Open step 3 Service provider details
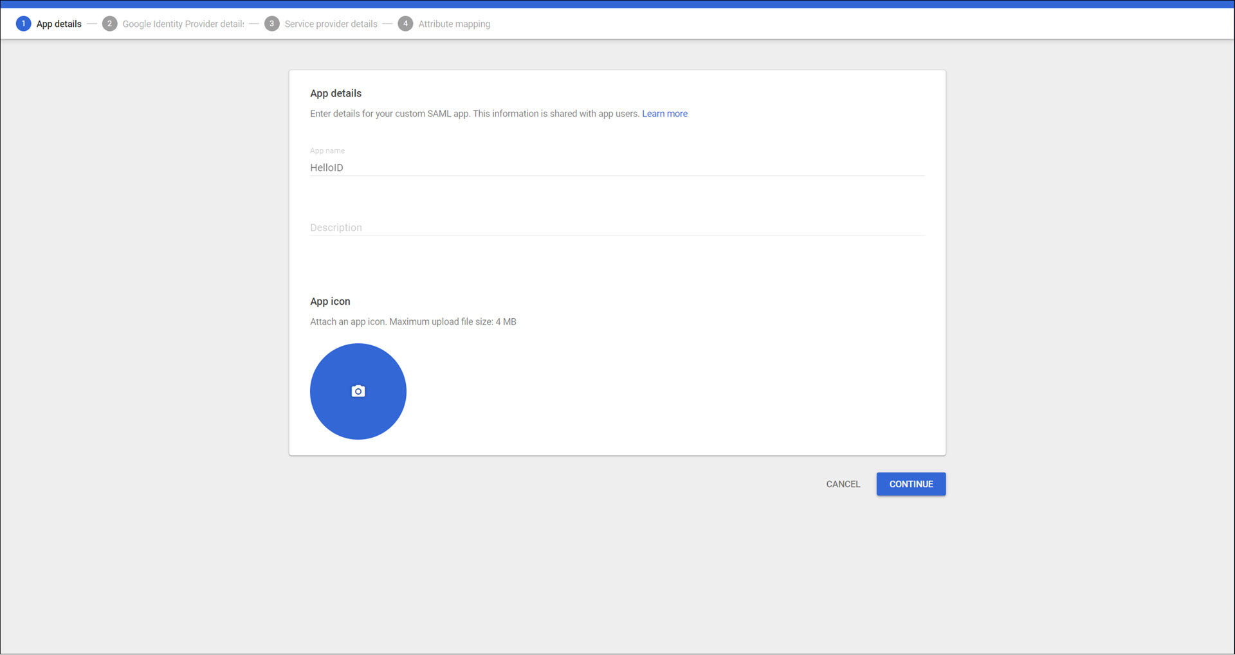 click(x=321, y=24)
